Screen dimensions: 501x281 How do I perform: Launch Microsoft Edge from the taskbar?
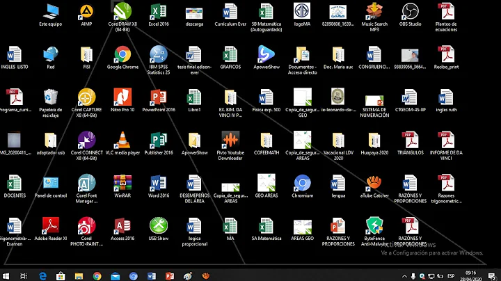(x=42, y=276)
